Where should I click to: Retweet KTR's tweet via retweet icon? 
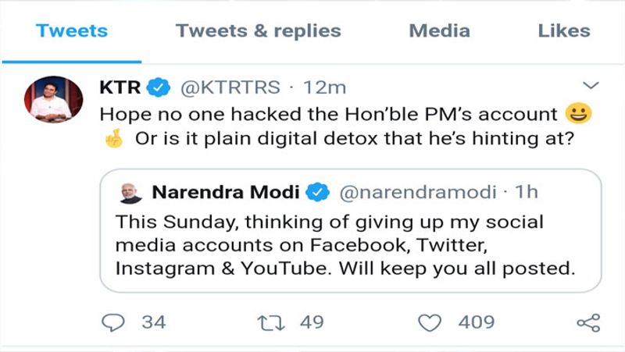point(270,322)
